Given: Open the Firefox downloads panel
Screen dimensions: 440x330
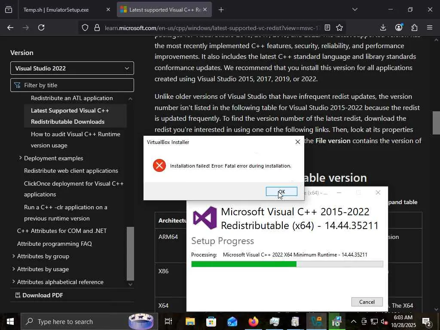Looking at the screenshot, I should [383, 27].
